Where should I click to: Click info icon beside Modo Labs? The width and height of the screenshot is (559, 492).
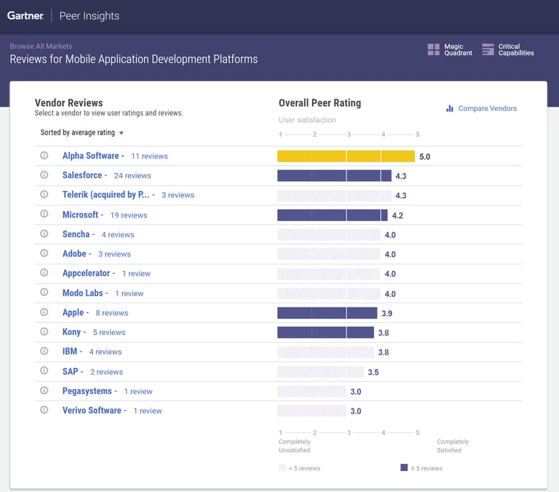click(x=44, y=292)
